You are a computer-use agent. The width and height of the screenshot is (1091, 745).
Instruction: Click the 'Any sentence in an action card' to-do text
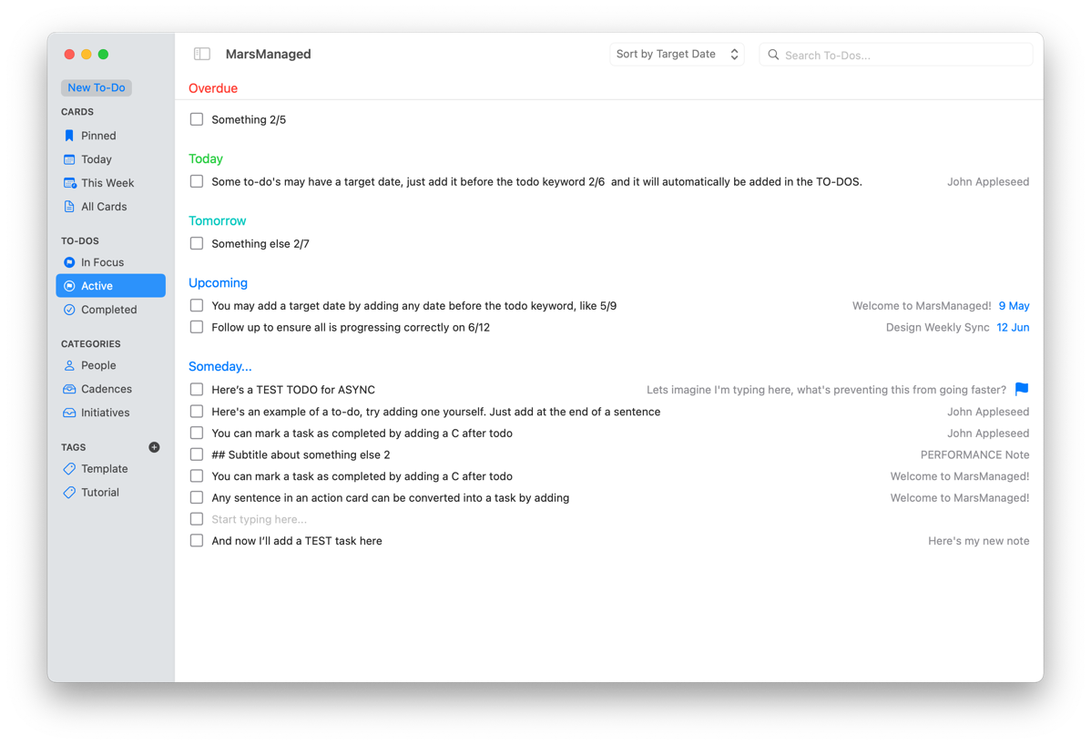[391, 498]
